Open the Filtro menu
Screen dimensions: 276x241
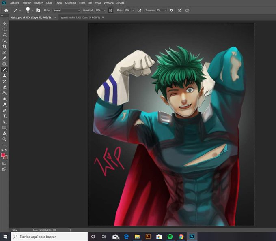[x=82, y=3]
